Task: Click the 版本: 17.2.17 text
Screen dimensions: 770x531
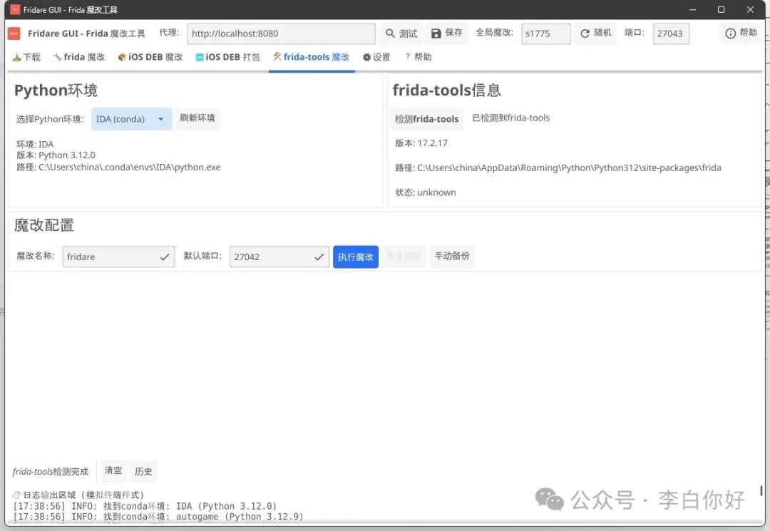Action: pyautogui.click(x=421, y=143)
